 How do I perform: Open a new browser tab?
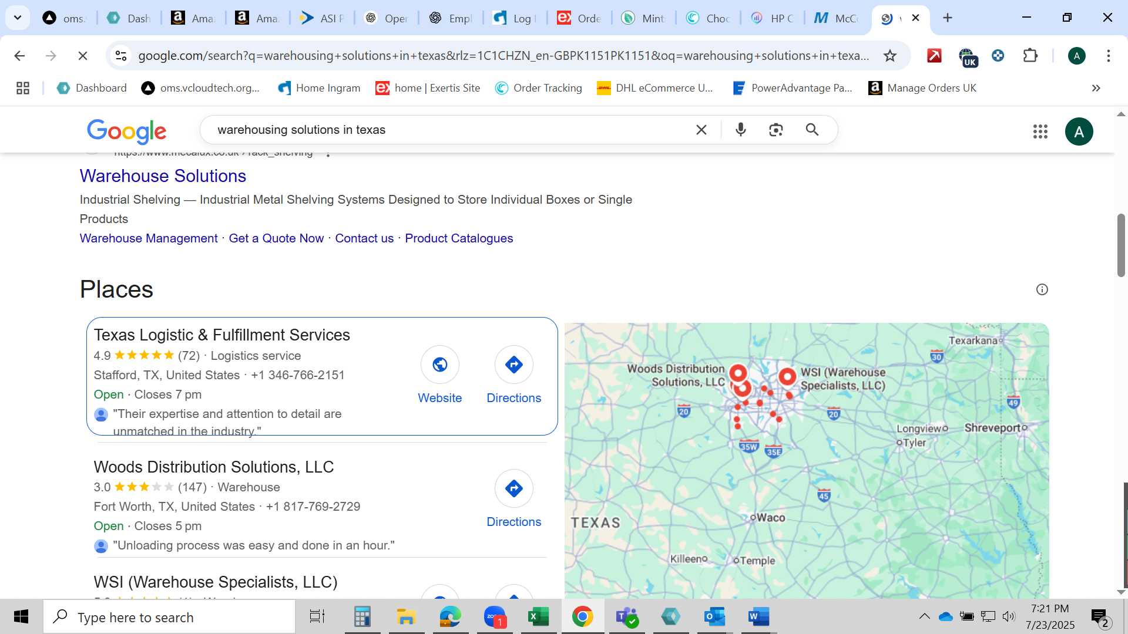click(x=947, y=18)
